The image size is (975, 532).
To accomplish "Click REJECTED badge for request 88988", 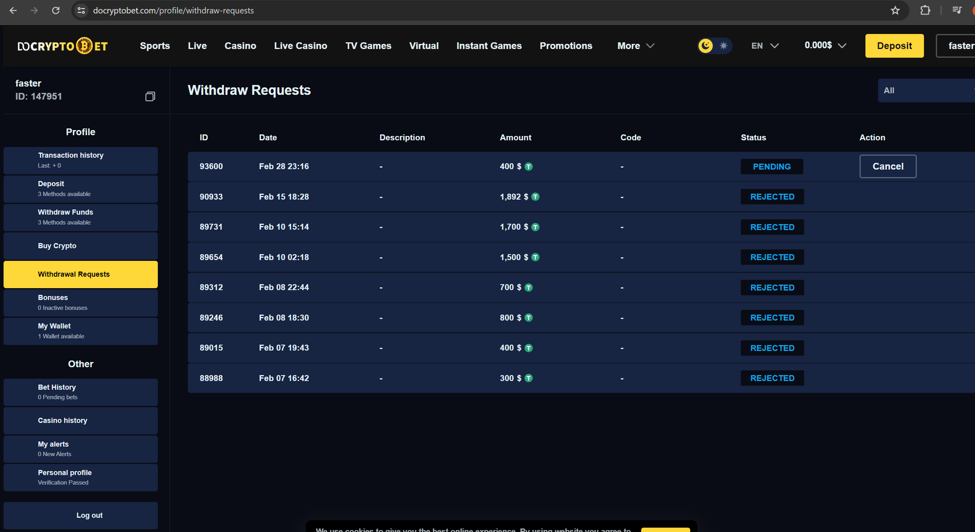I will [772, 378].
